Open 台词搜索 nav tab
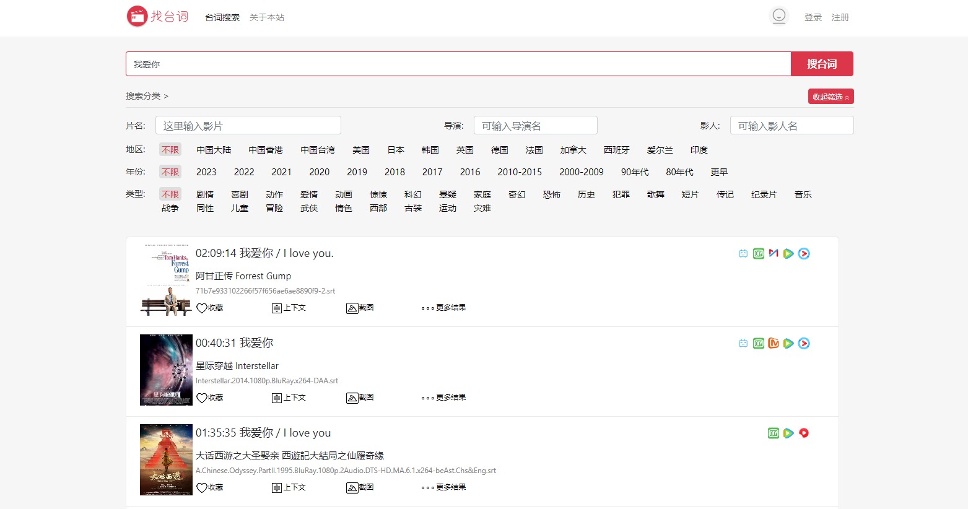 222,17
